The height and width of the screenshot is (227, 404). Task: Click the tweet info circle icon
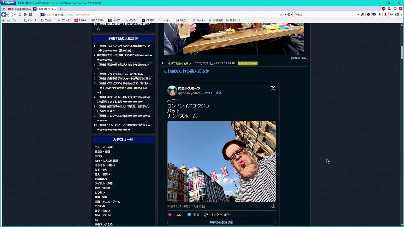(x=273, y=206)
